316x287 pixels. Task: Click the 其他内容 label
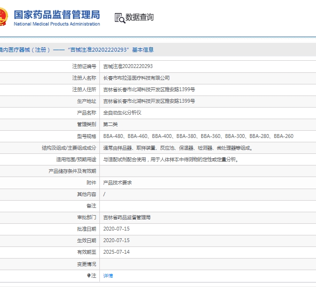[87, 194]
